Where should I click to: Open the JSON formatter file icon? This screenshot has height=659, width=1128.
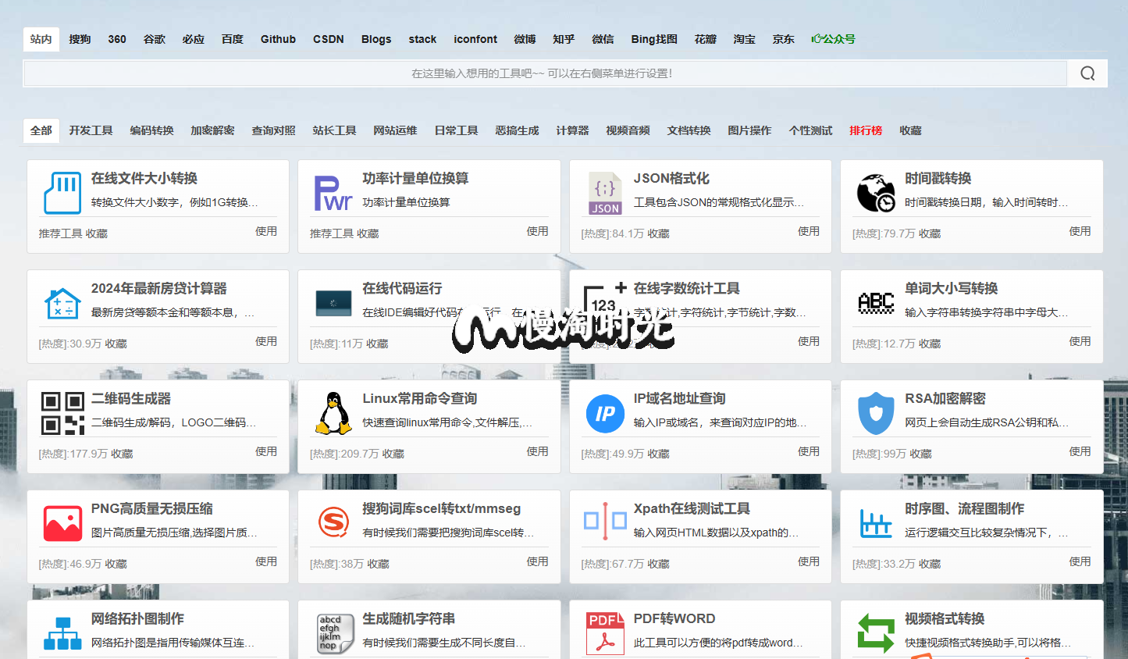[x=605, y=193]
